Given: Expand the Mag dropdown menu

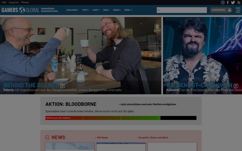Looking at the screenshot, I should point(106,10).
